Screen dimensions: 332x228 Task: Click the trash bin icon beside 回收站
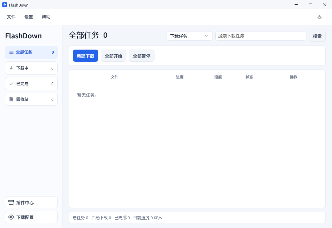pos(11,99)
